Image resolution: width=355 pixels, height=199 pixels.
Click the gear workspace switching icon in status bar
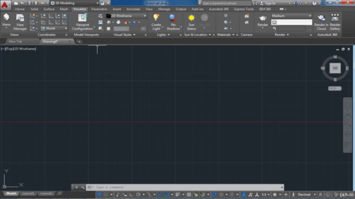click(x=275, y=195)
